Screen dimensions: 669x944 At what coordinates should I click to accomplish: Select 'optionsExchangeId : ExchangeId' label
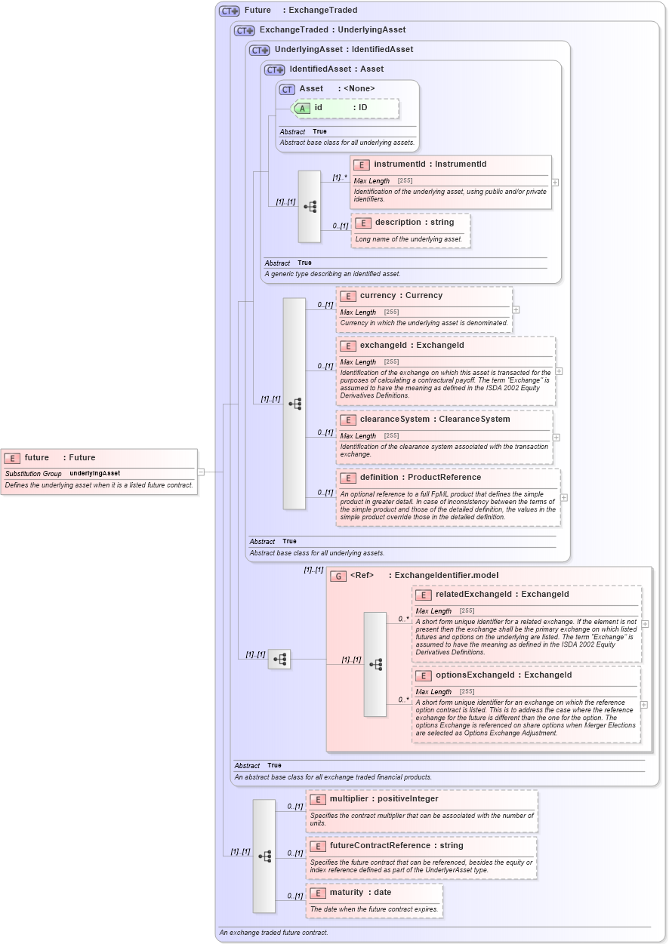pos(504,675)
